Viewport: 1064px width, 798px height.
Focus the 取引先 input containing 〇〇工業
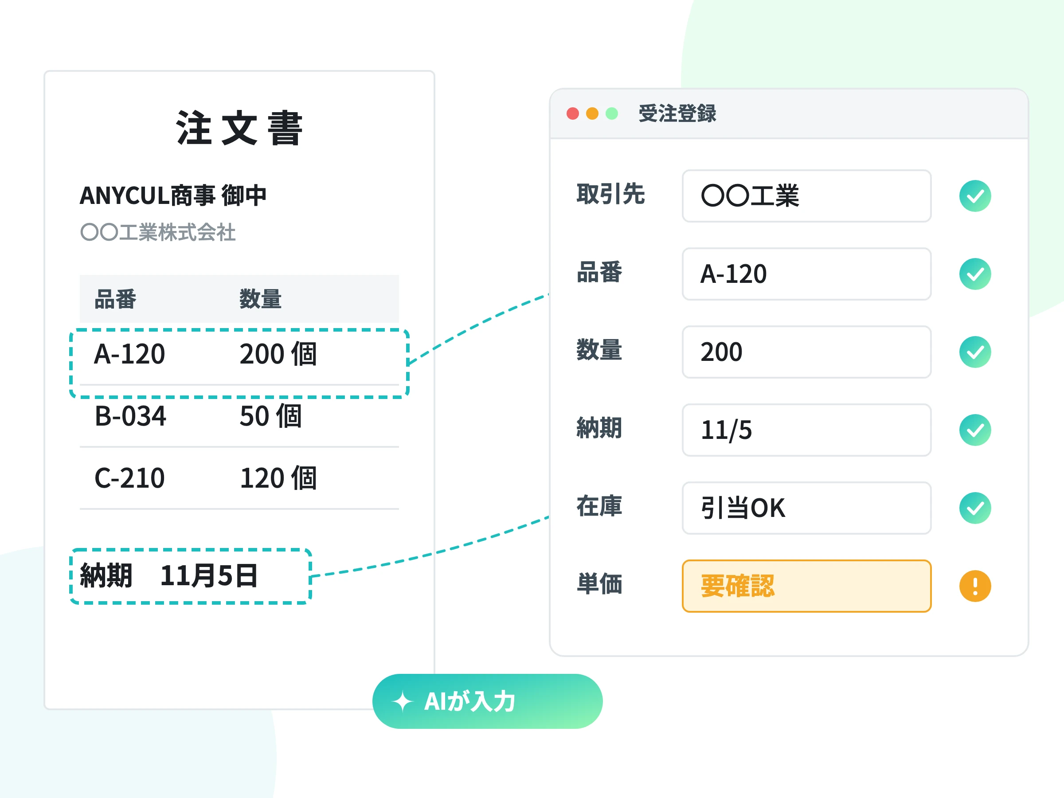pyautogui.click(x=807, y=196)
